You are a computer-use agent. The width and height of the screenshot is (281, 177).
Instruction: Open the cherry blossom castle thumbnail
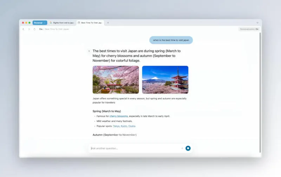(116, 80)
